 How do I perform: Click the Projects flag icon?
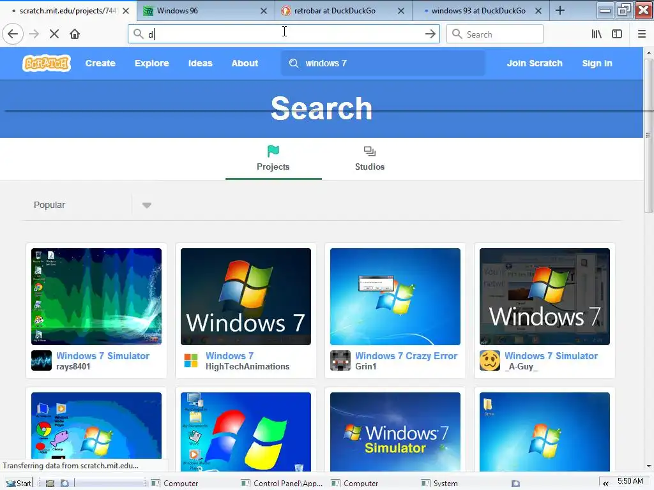click(x=273, y=151)
